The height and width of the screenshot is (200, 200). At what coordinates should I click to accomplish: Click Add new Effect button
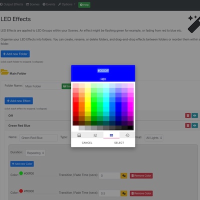click(18, 101)
